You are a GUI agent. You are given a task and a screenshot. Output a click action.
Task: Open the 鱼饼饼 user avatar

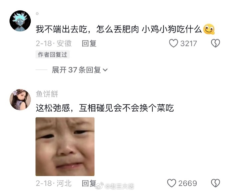[x=20, y=100]
